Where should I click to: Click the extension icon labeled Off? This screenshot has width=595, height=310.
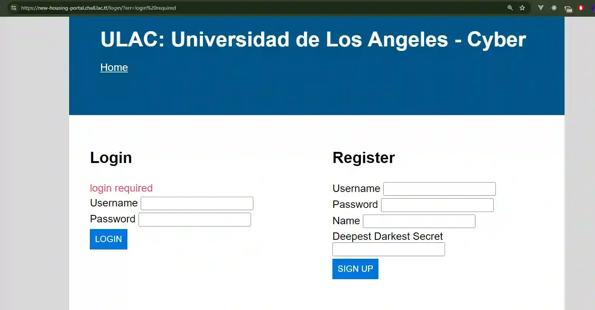click(x=568, y=8)
